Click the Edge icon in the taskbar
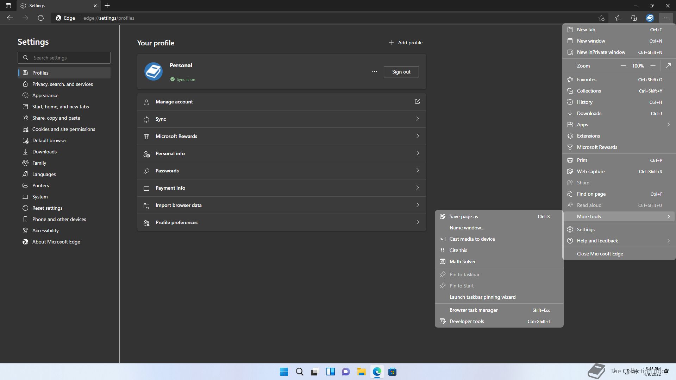This screenshot has width=676, height=380. point(377,372)
